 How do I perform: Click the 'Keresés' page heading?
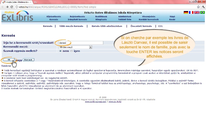click(x=8, y=35)
